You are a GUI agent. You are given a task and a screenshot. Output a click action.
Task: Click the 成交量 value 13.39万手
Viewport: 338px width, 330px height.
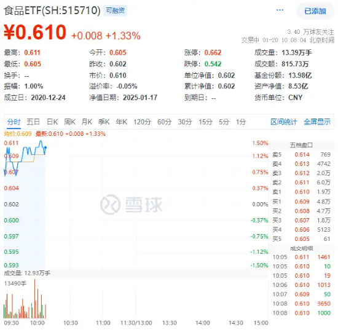(297, 53)
